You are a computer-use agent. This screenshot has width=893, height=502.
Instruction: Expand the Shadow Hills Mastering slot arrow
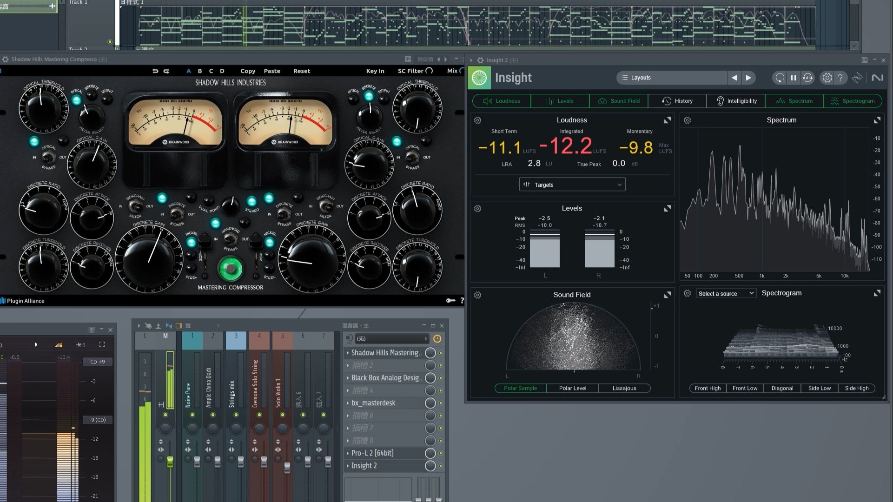[348, 353]
